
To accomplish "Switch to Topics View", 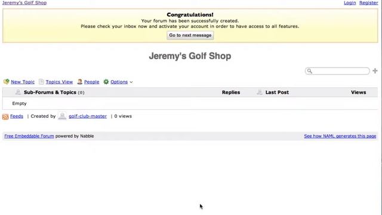I will [x=59, y=82].
